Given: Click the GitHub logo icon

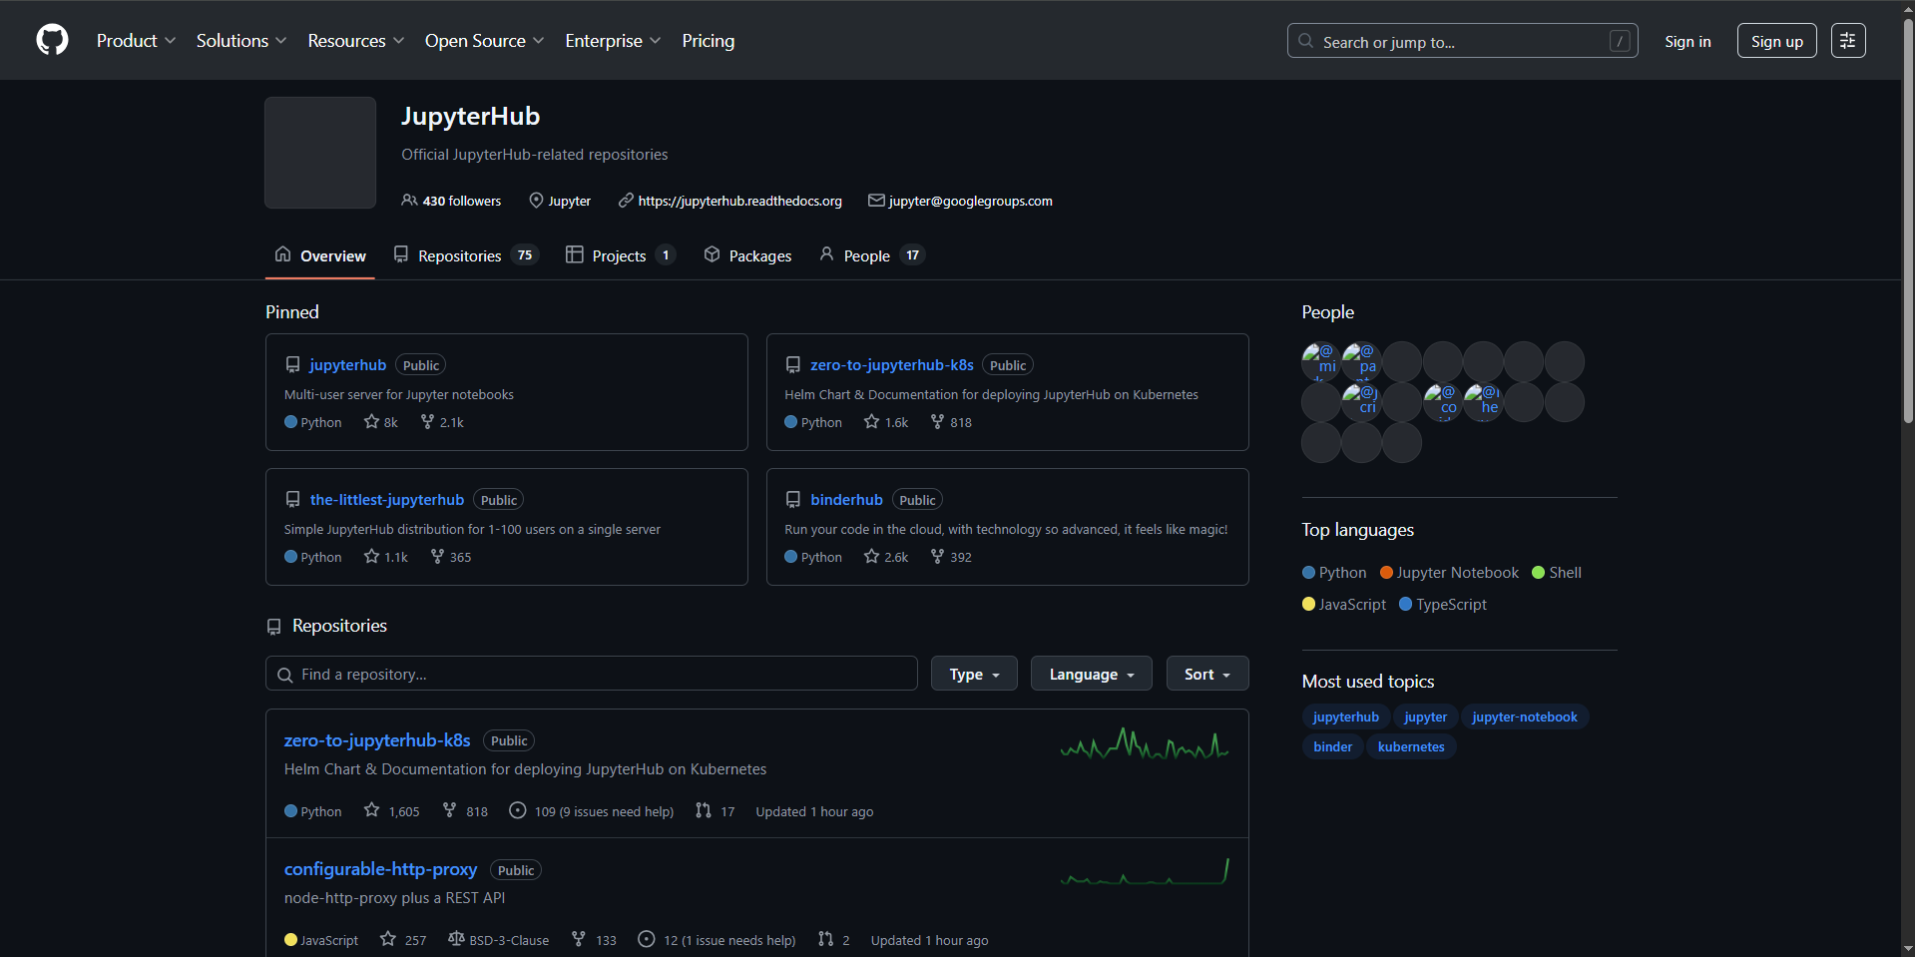Looking at the screenshot, I should click(x=52, y=40).
